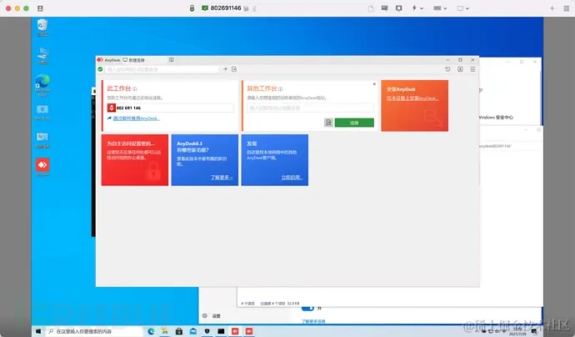Viewport: 575px width, 337px height.
Task: Open Windows Security shield in taskbar
Action: (x=207, y=331)
